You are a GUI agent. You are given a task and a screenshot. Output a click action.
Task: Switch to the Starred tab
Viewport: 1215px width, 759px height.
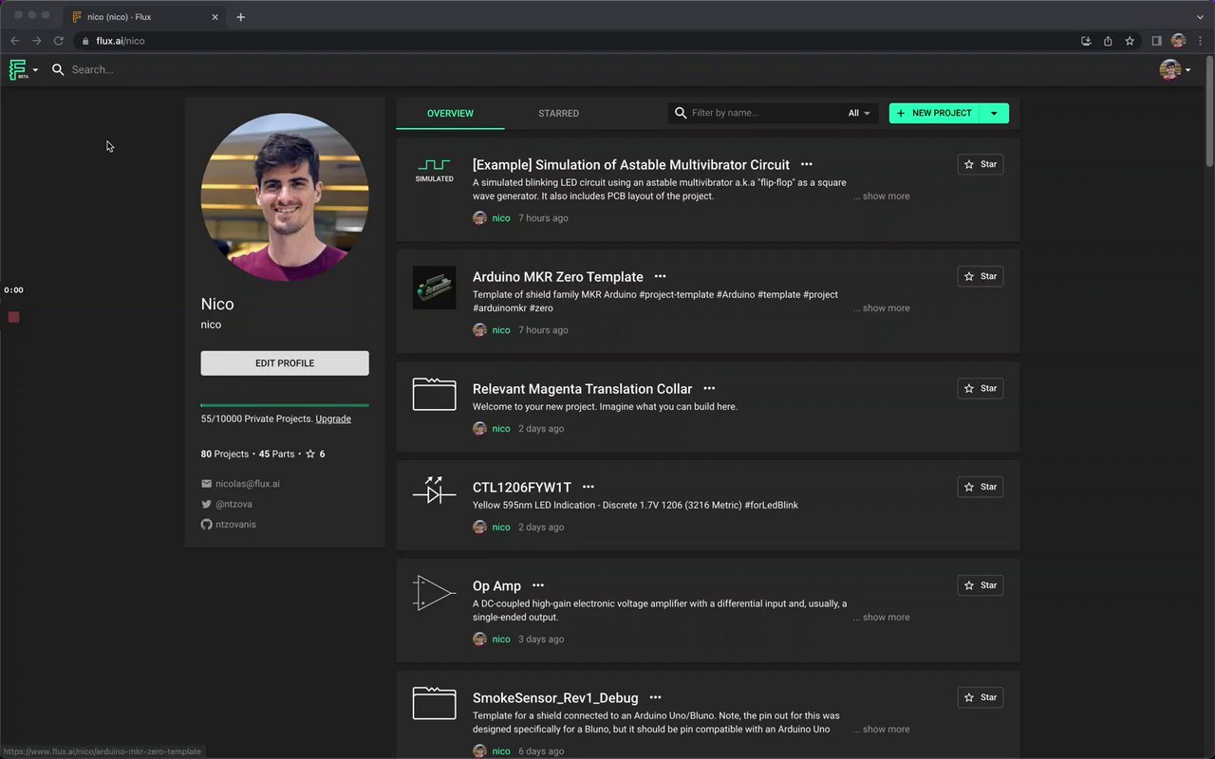(x=558, y=113)
